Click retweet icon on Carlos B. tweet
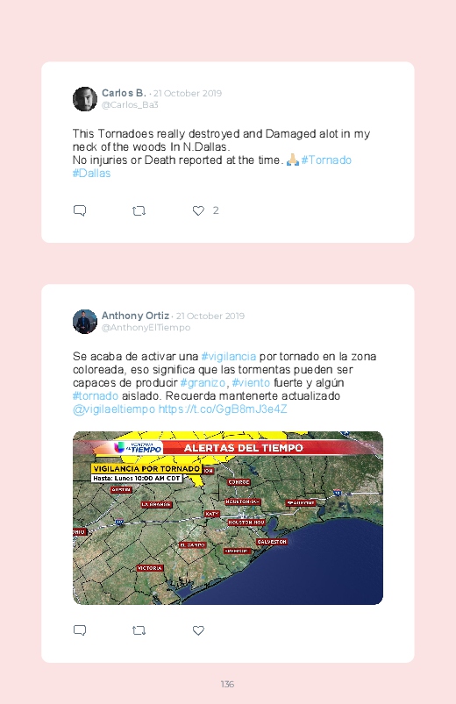Image resolution: width=456 pixels, height=704 pixels. [x=139, y=210]
